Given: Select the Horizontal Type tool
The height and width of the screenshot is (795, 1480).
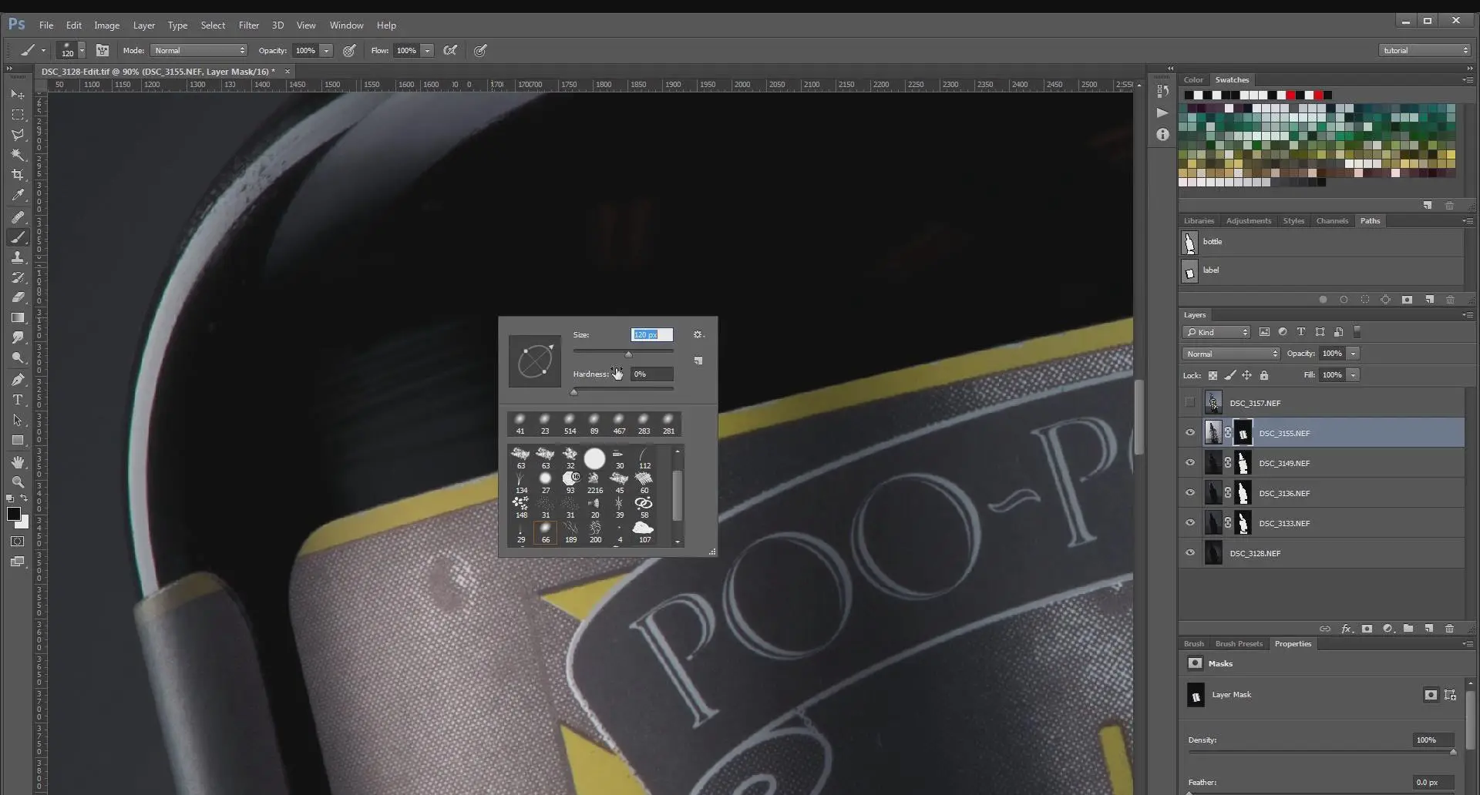Looking at the screenshot, I should [x=17, y=400].
